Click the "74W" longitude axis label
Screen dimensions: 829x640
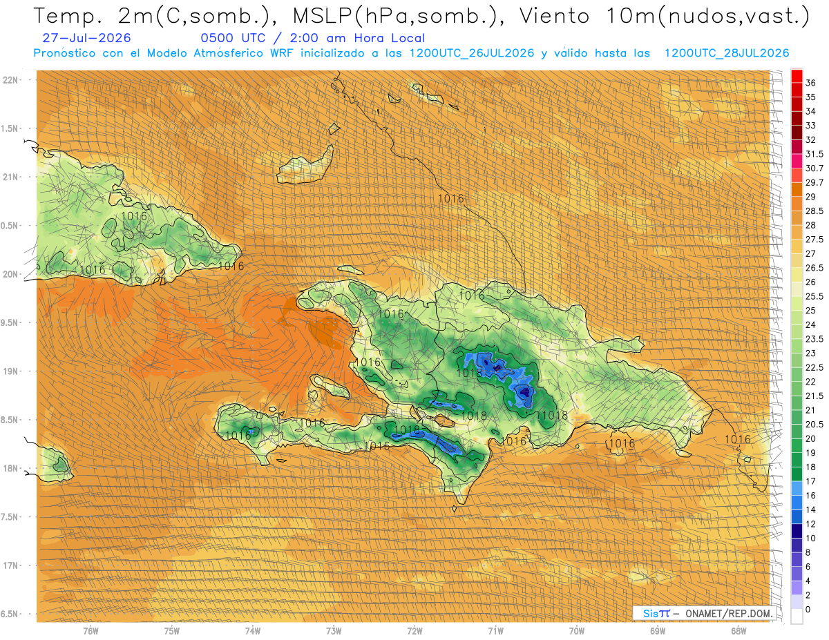click(x=252, y=630)
